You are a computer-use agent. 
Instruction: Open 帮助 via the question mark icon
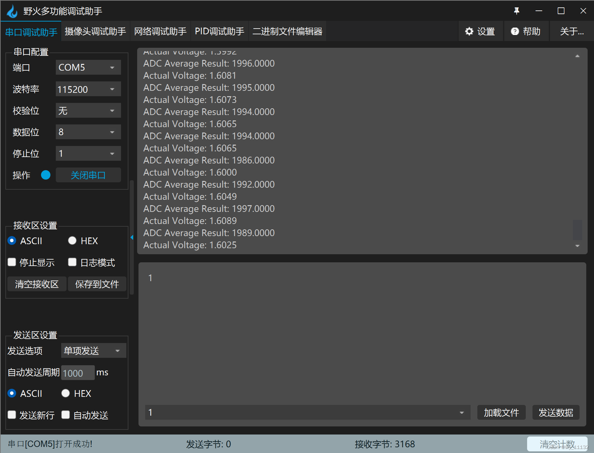point(516,31)
